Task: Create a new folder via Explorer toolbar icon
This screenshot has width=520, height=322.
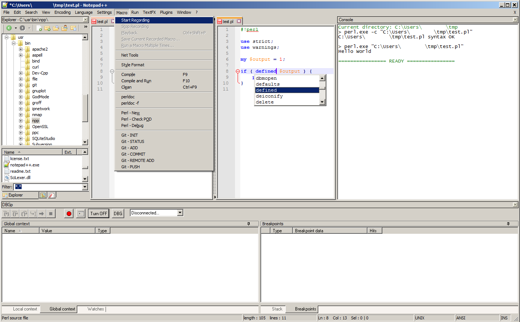Action: coord(47,28)
